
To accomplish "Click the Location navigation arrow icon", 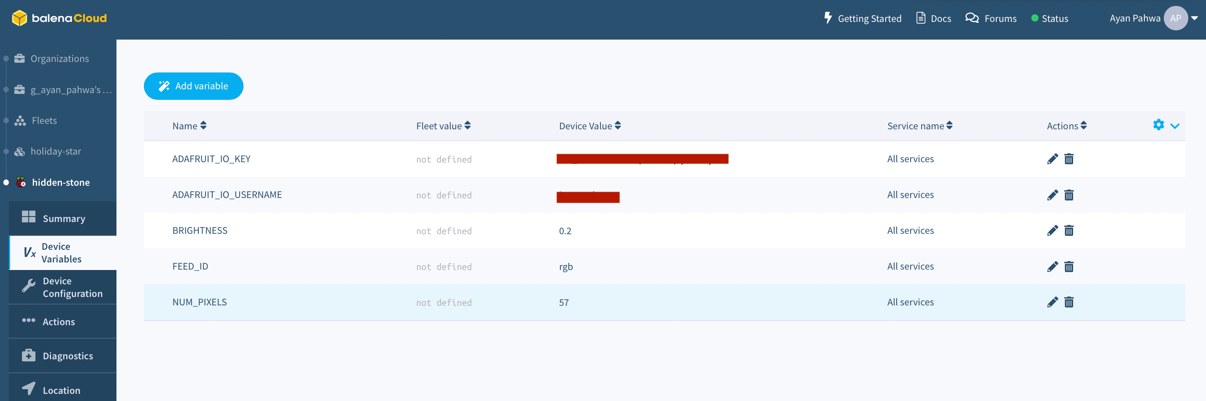I will (29, 389).
